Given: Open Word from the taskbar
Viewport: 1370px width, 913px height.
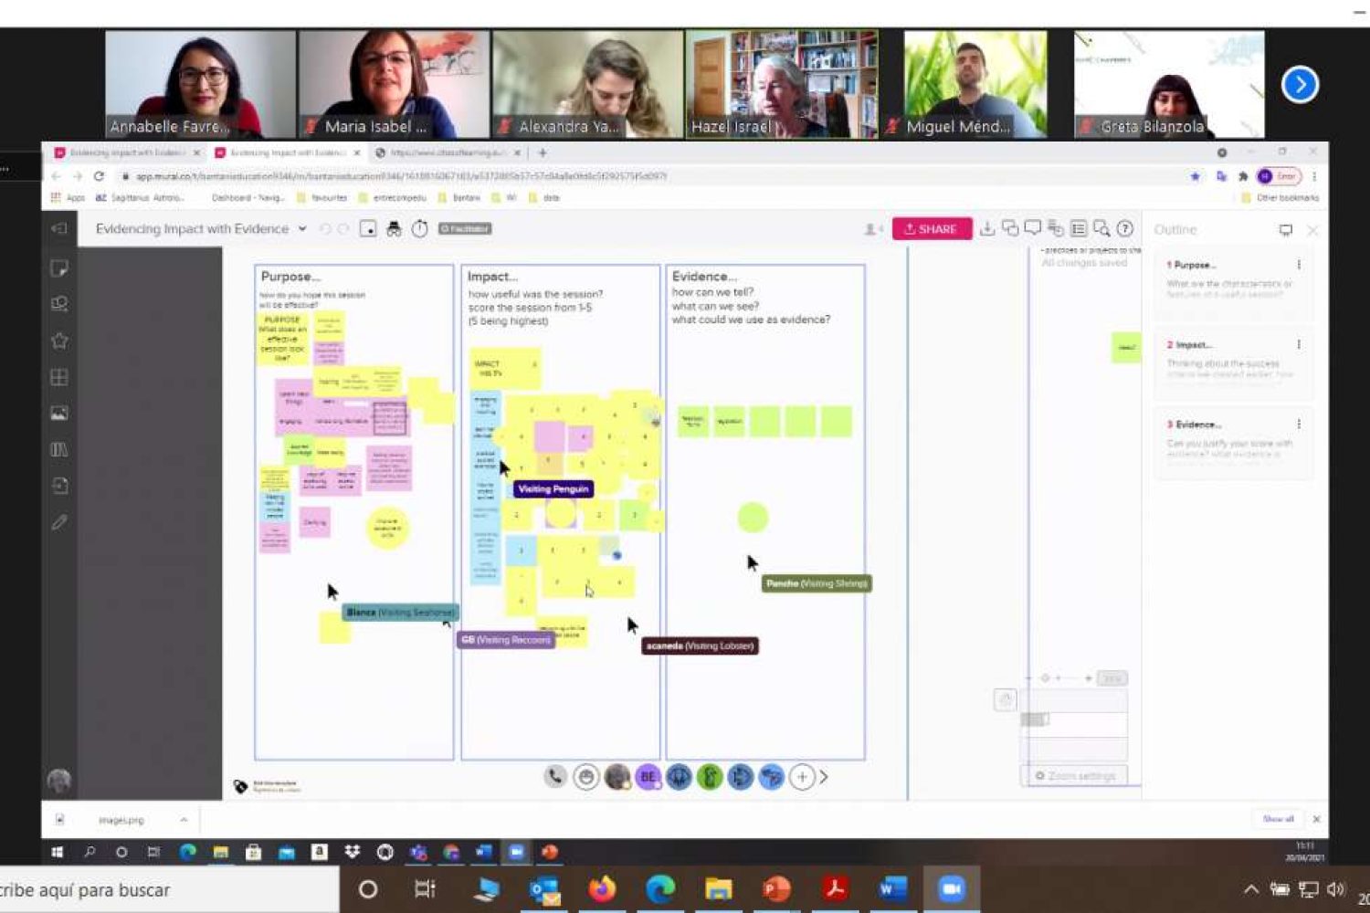Looking at the screenshot, I should 892,889.
